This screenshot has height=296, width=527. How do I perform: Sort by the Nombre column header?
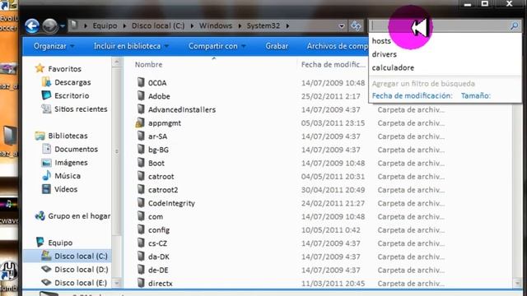coord(148,64)
